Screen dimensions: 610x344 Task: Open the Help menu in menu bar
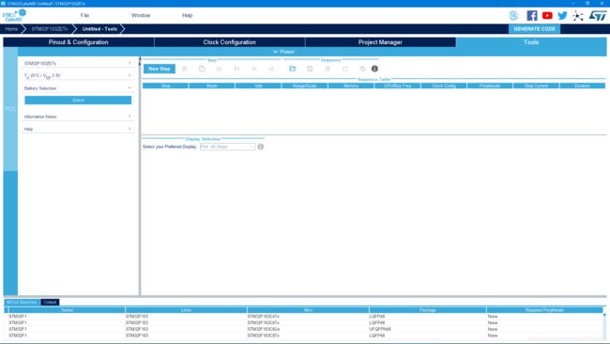(187, 16)
